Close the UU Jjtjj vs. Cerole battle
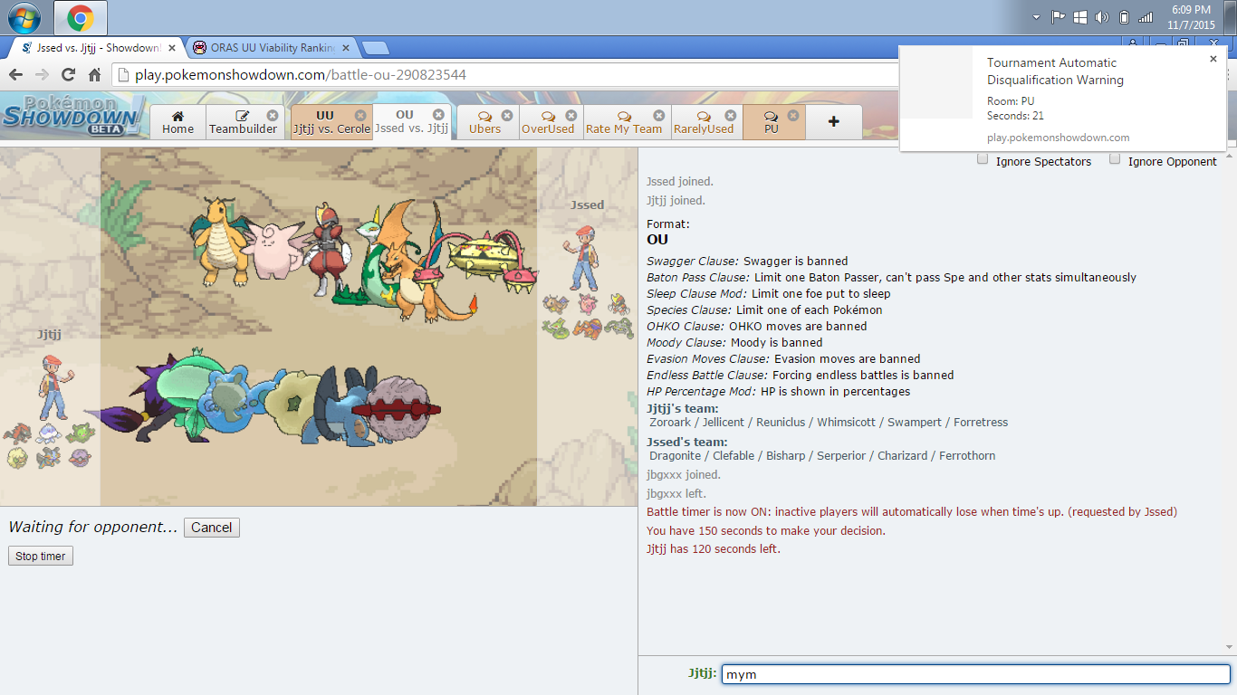Image resolution: width=1237 pixels, height=695 pixels. pos(360,115)
